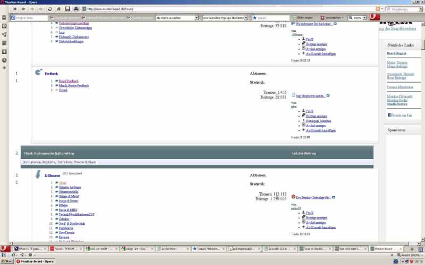Image resolution: width=425 pixels, height=265 pixels.
Task: Click the Homepage besuchen link
Action: point(318,121)
